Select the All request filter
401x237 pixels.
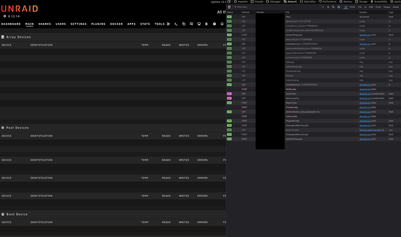[x=346, y=7]
